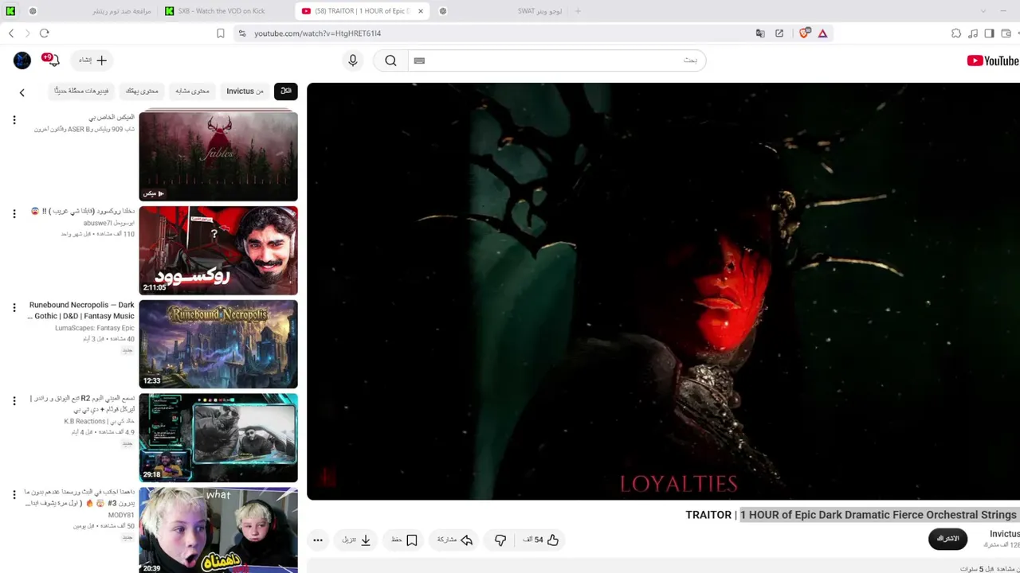Viewport: 1020px width, 573px height.
Task: Like the video with the thumbs-up icon
Action: [541, 540]
